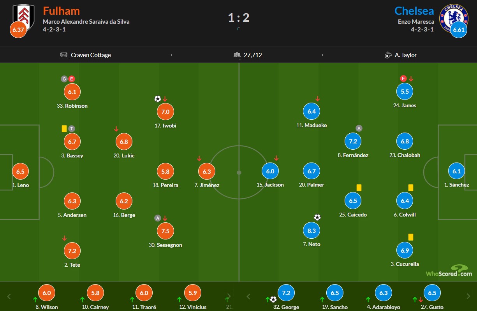
Task: Show previous Fulham substitutes with left chevron
Action: tap(9, 297)
